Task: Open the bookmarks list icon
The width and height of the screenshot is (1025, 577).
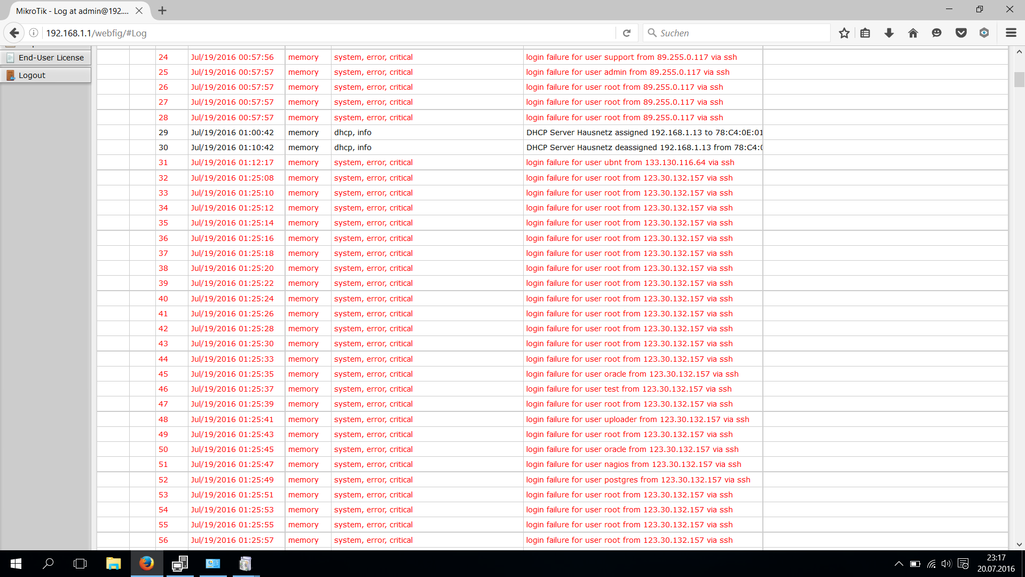Action: click(x=865, y=33)
